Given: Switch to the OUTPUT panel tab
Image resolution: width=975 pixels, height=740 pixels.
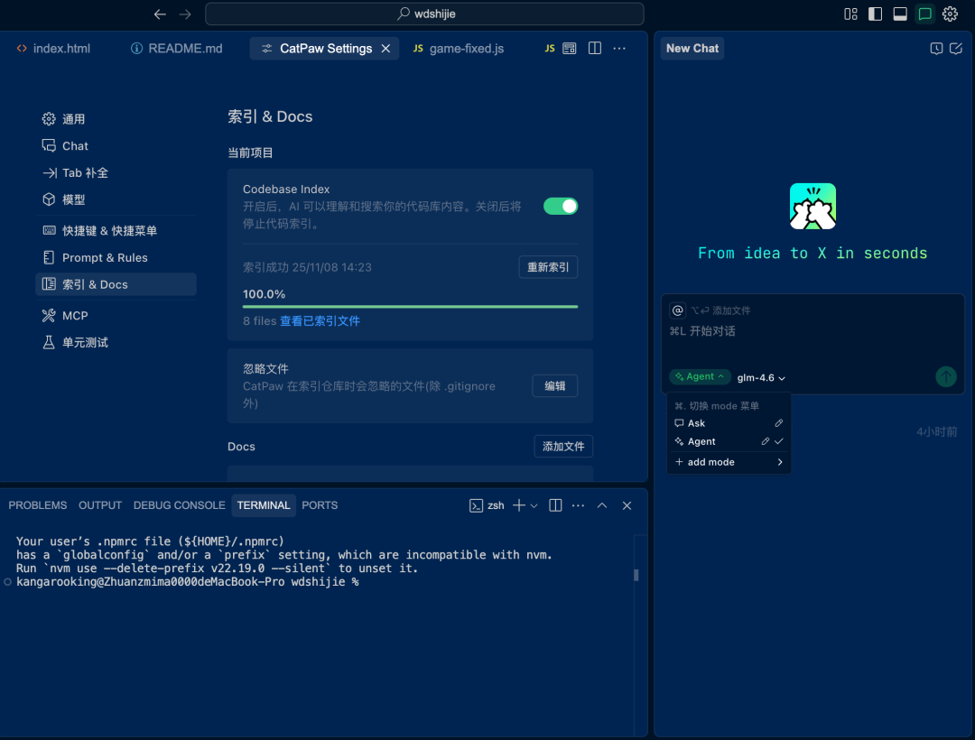Looking at the screenshot, I should (100, 505).
